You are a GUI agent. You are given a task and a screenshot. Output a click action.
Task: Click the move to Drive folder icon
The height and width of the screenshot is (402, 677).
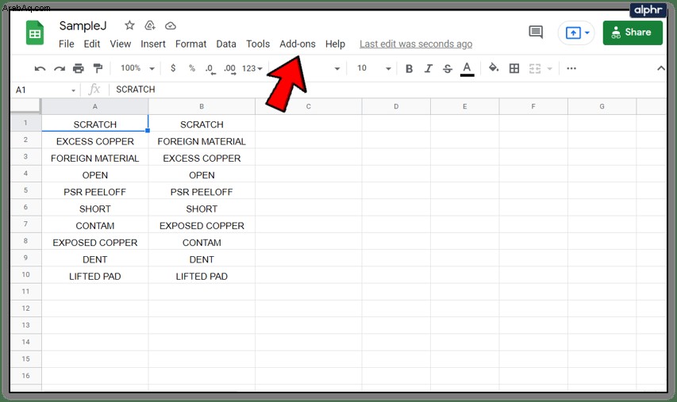(150, 25)
